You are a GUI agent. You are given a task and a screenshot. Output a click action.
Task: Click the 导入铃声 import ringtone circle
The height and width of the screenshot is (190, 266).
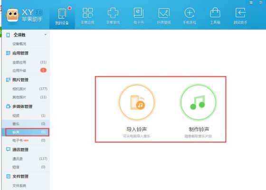(137, 103)
